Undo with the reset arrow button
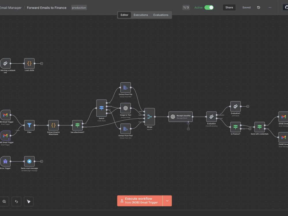This screenshot has height=216, width=288. (x=16, y=202)
